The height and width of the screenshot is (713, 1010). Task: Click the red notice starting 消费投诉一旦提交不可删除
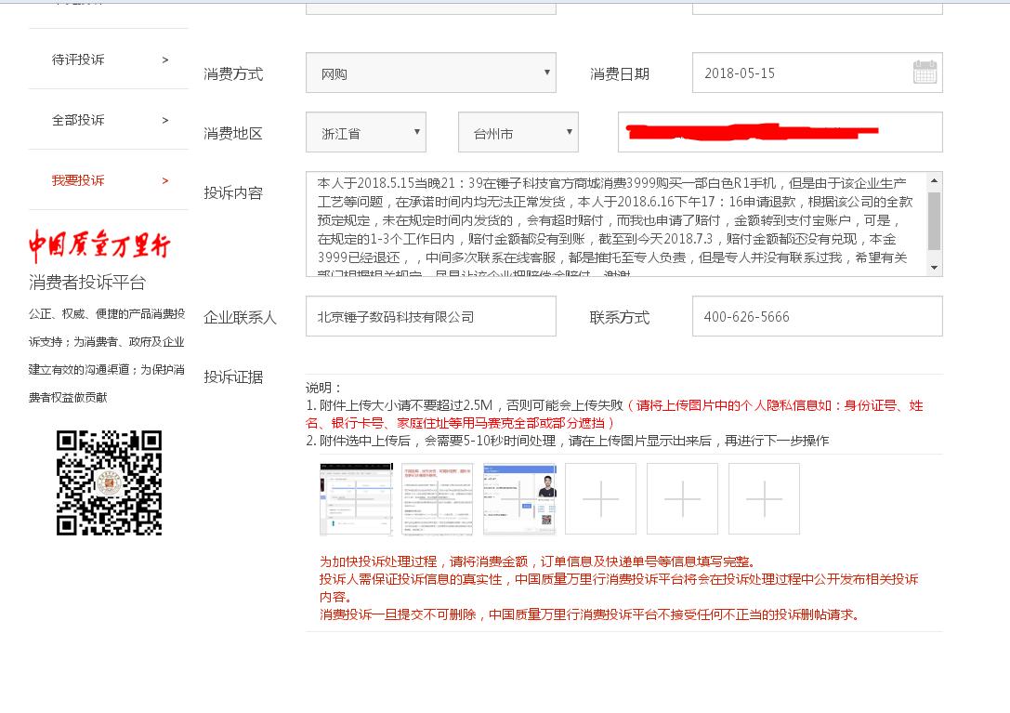tap(589, 614)
